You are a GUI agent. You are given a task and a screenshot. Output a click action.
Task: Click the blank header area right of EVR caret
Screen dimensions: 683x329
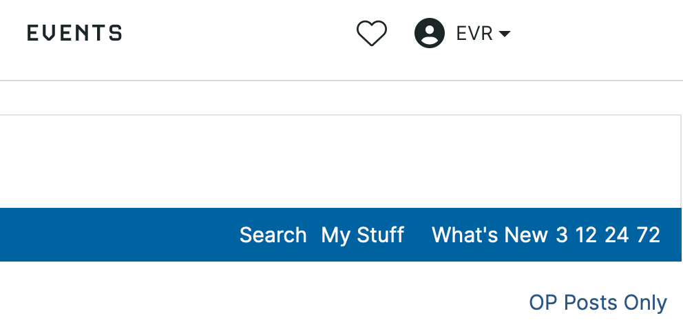[x=592, y=33]
